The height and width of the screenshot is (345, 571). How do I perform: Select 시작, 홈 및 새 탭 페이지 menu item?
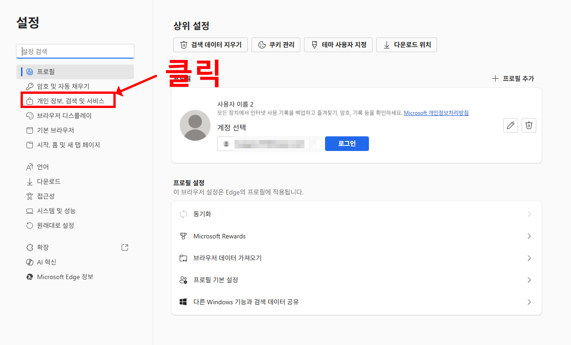tap(76, 145)
